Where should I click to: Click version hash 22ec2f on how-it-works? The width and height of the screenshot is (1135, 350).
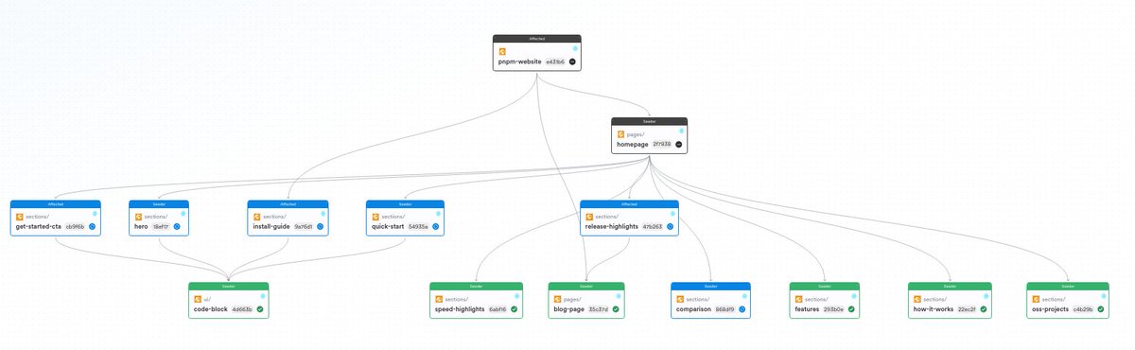tap(968, 309)
